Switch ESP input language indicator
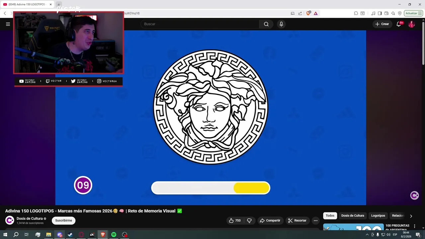This screenshot has height=239, width=425. (395, 235)
